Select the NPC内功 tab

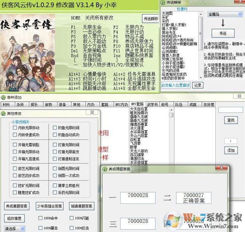point(121,104)
